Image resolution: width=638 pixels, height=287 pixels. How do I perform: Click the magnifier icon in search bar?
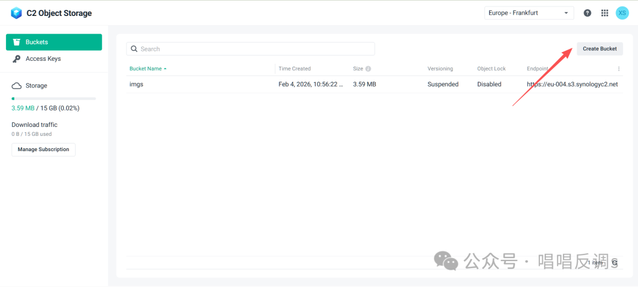click(134, 49)
